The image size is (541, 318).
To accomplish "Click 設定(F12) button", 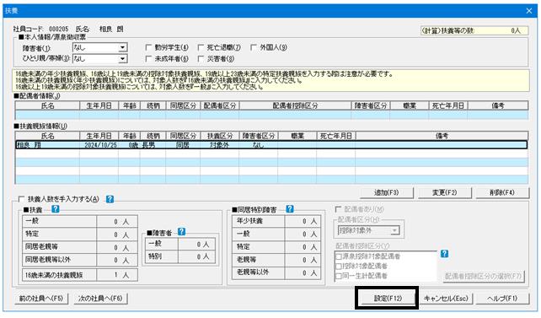I will point(388,298).
